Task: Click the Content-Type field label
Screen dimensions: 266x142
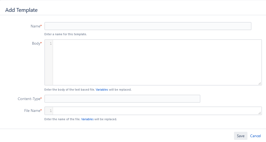Action: point(29,99)
